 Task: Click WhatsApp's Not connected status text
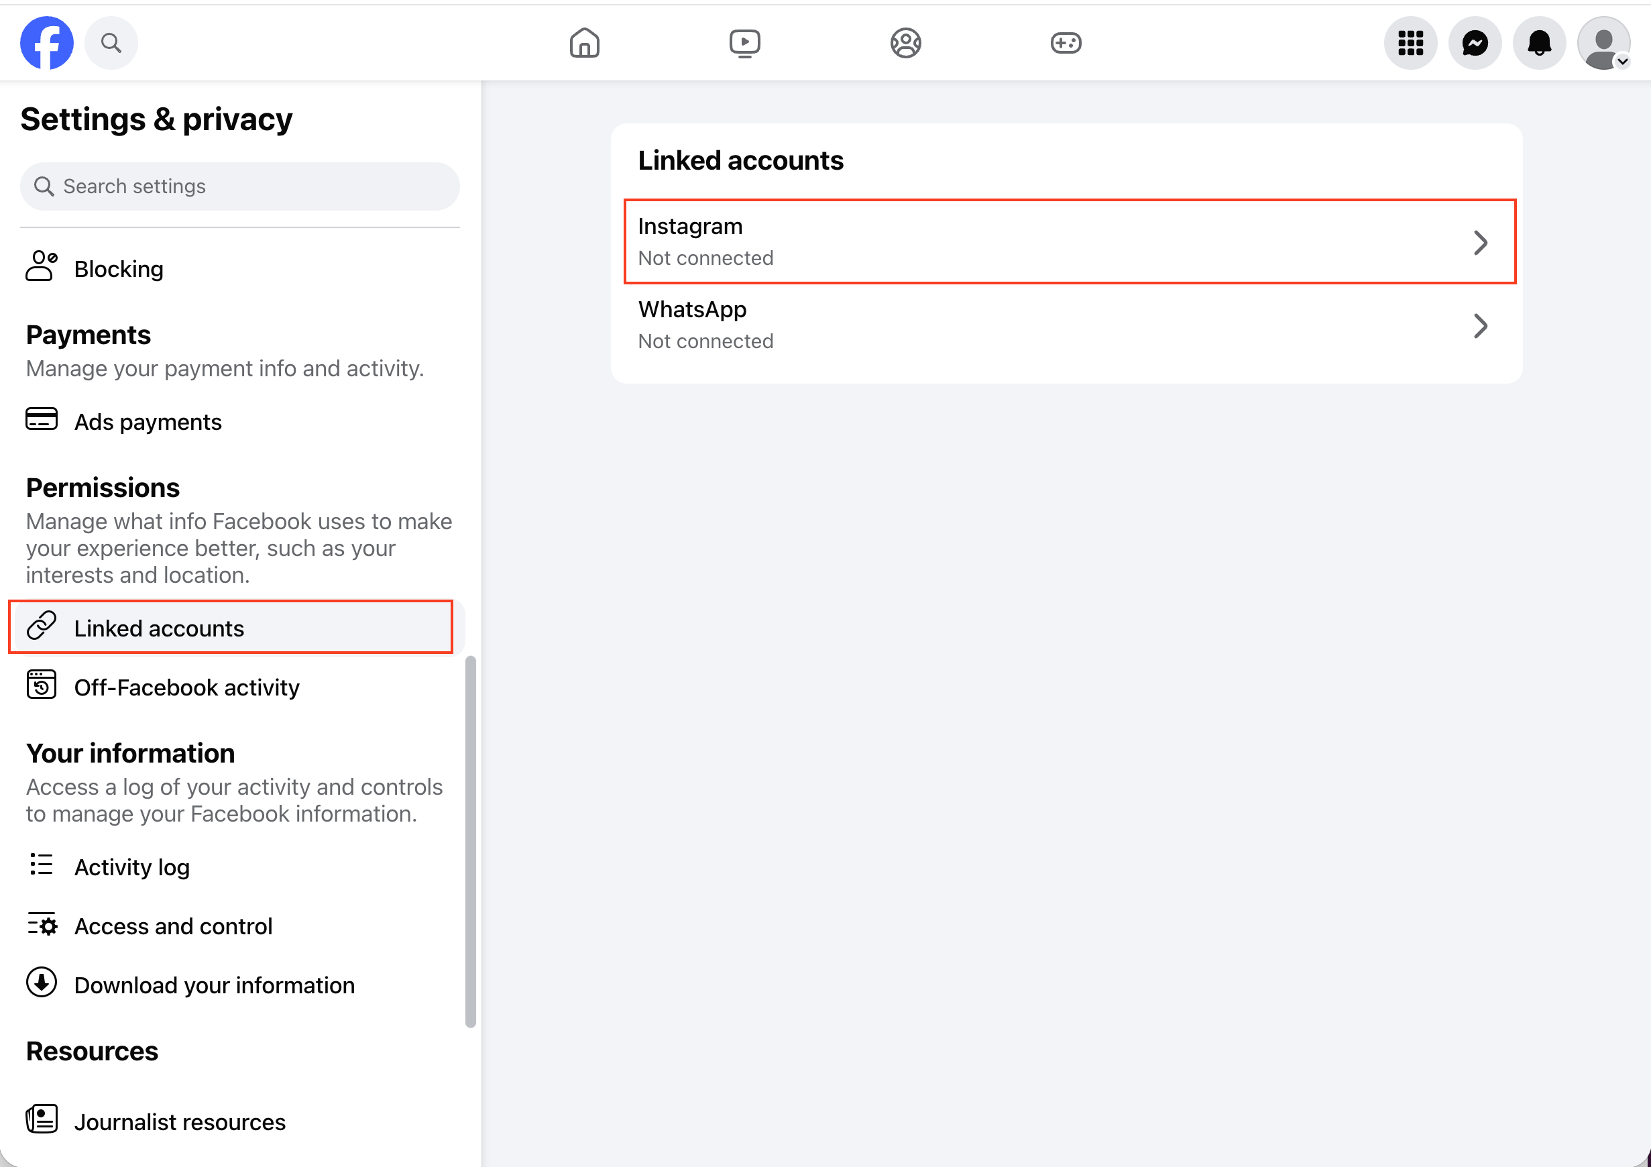click(x=705, y=341)
